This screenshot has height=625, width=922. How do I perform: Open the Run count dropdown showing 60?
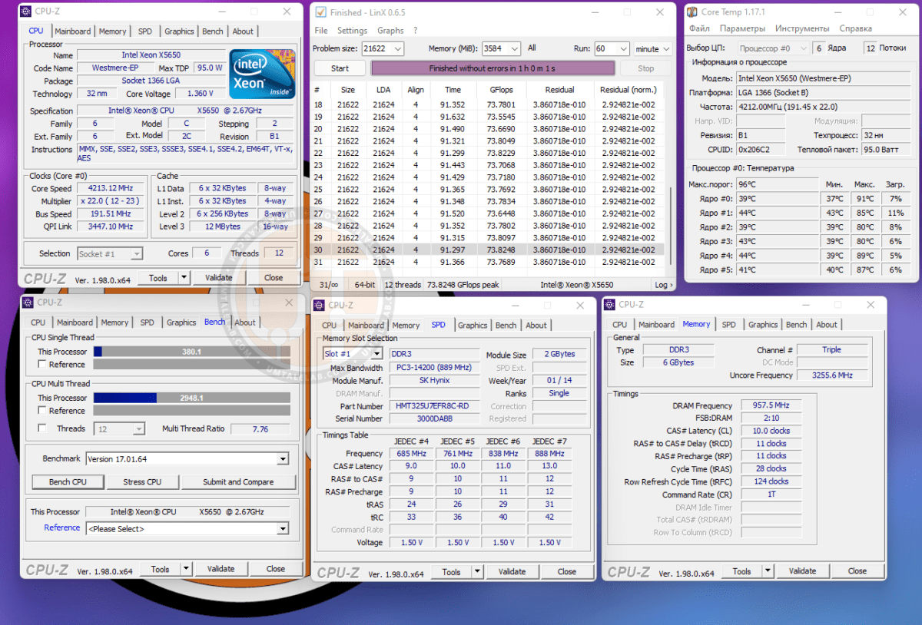pos(622,48)
